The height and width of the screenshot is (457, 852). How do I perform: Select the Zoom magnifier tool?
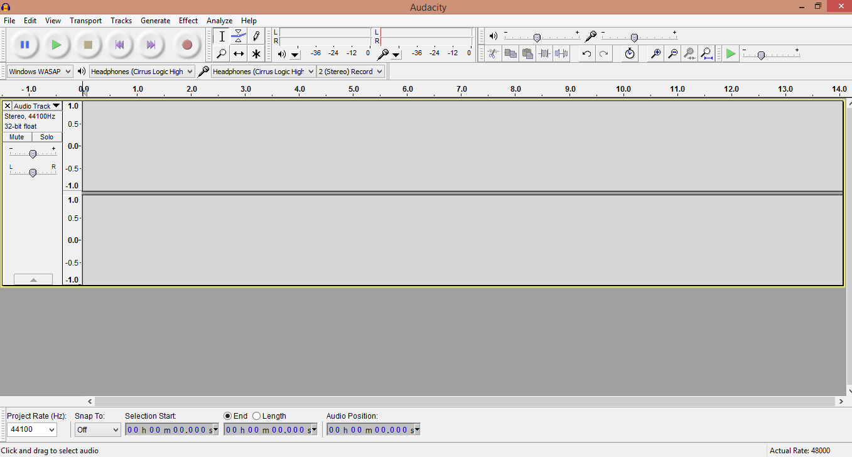(x=222, y=53)
